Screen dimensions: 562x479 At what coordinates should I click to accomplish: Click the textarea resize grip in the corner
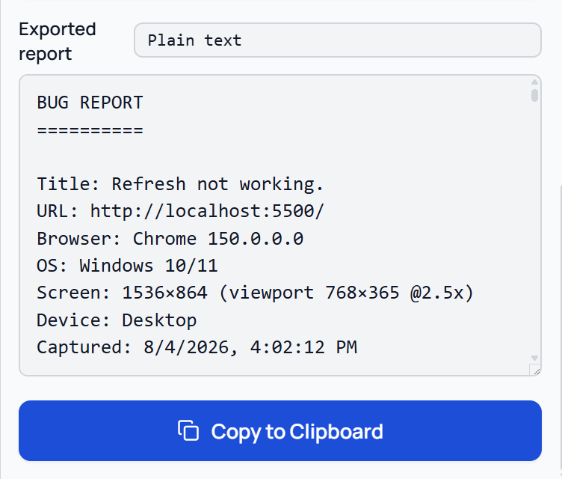(x=535, y=370)
